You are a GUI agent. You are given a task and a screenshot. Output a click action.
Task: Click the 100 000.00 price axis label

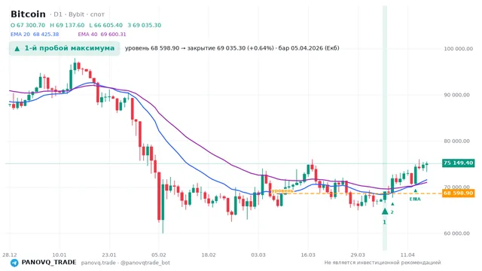click(x=459, y=49)
